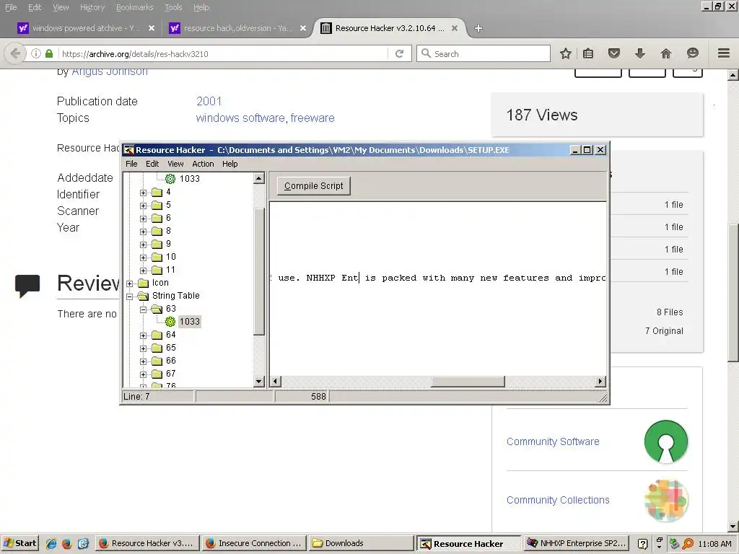739x554 pixels.
Task: Expand folder 8 in resource tree
Action: tap(144, 232)
